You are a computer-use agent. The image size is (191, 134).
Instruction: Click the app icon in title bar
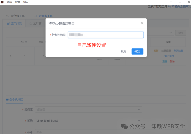[2, 2]
